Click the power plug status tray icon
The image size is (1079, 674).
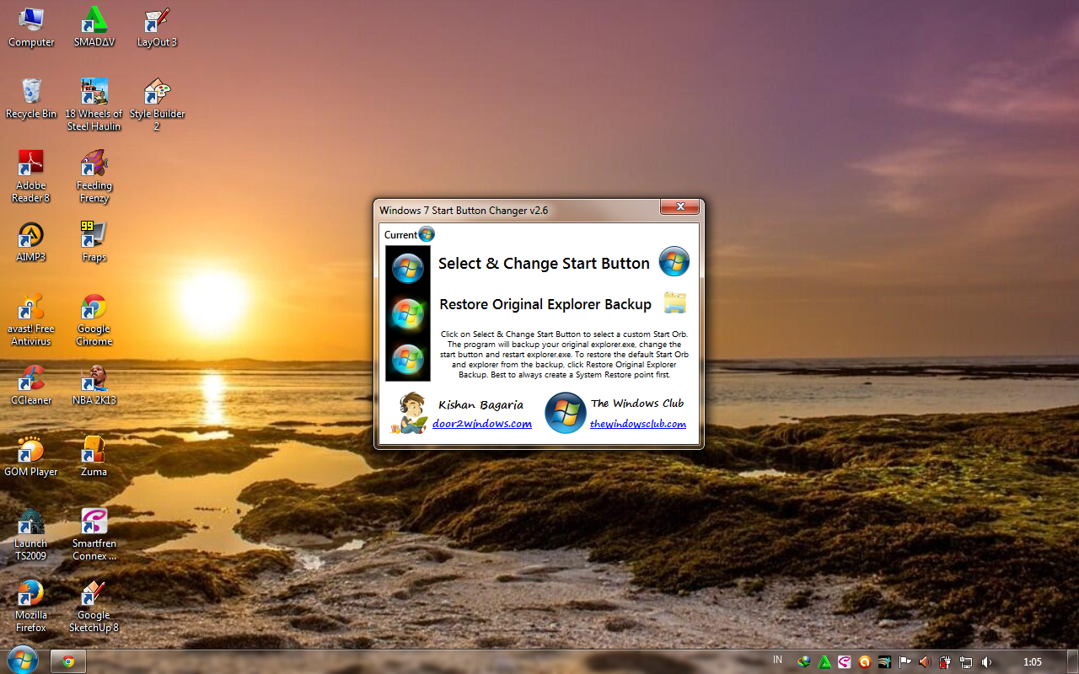[x=945, y=662]
